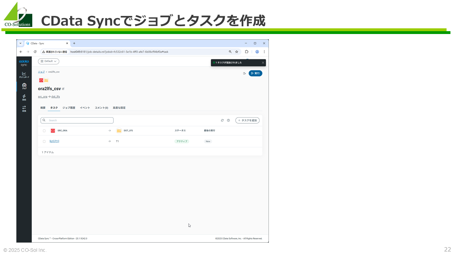Click the New last-run badge

click(x=208, y=141)
